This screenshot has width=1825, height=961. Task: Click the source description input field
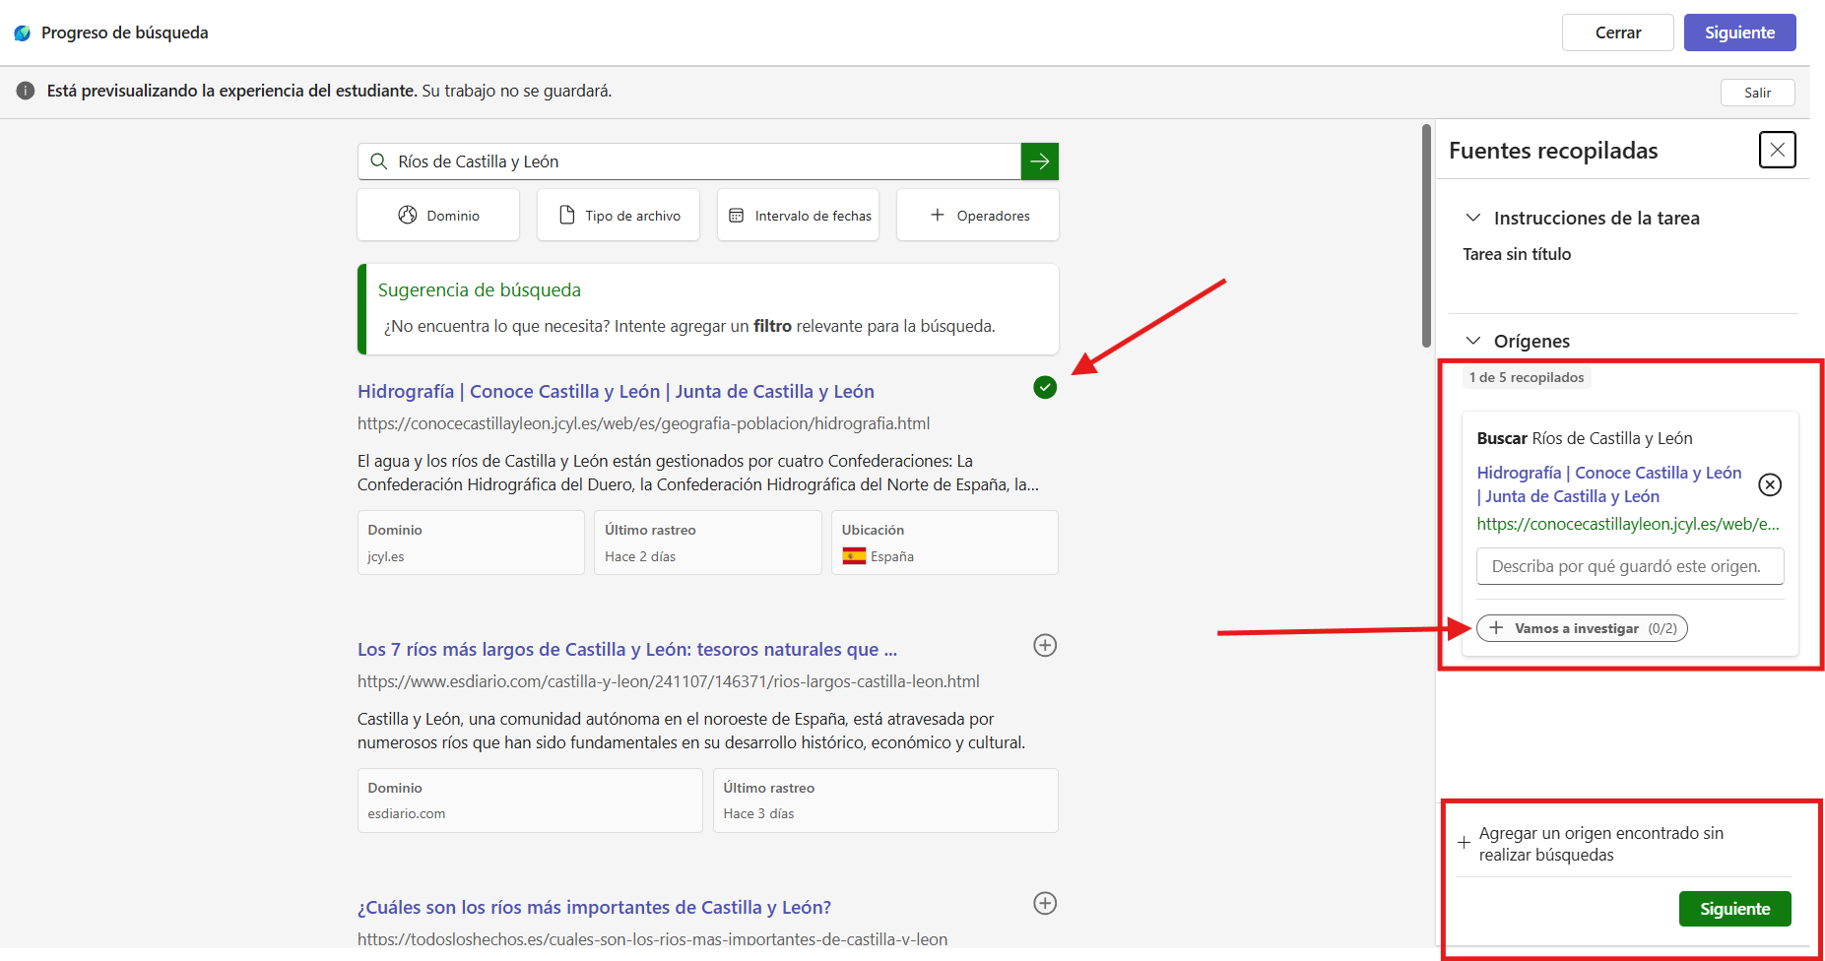click(x=1630, y=566)
